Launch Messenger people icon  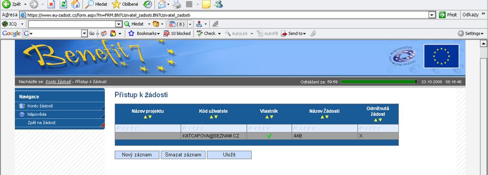tap(219, 4)
